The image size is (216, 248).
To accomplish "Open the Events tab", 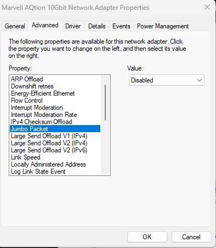I will pos(121,26).
